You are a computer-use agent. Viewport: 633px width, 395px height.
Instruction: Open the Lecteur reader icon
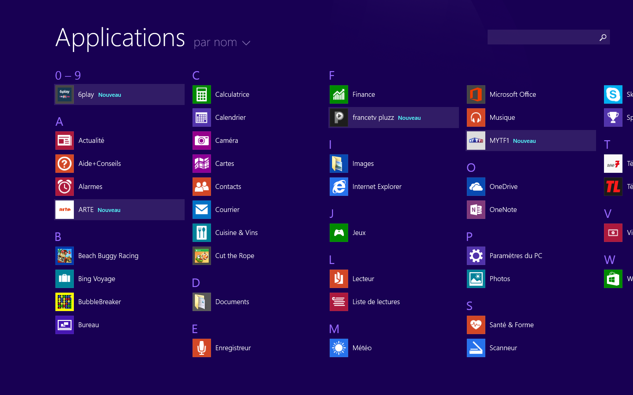[x=339, y=279]
